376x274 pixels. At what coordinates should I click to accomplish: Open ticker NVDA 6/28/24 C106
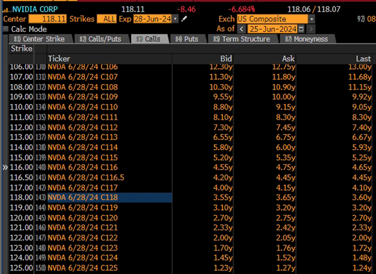(82, 67)
